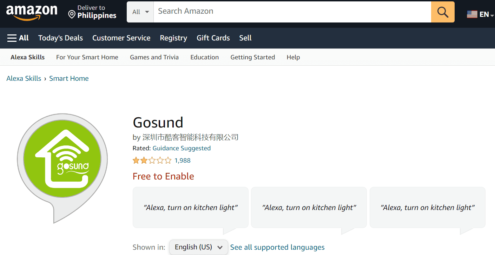
Task: Open Today's Deals menu item
Action: 60,38
